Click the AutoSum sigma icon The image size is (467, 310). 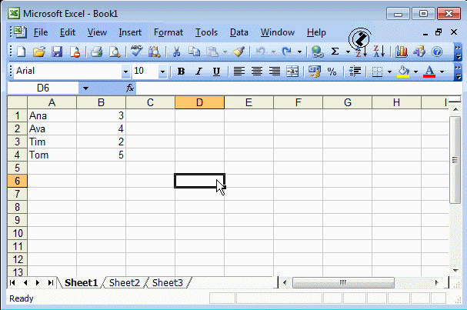tap(335, 52)
